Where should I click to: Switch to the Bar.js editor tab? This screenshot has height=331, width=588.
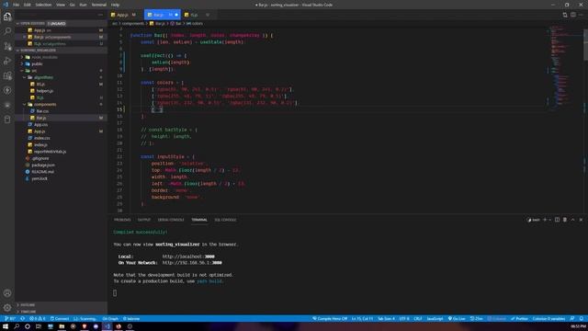(x=162, y=15)
